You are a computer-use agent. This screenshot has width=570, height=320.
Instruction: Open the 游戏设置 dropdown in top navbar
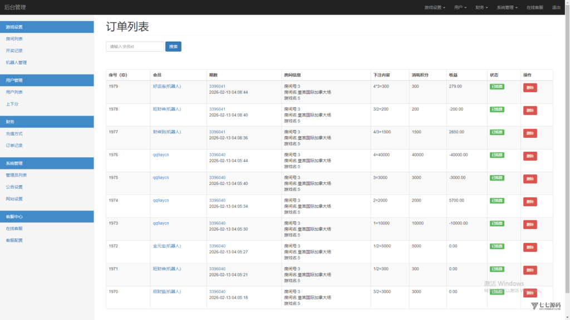(x=434, y=8)
